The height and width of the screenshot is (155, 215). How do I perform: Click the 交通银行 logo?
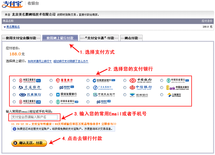30,87
